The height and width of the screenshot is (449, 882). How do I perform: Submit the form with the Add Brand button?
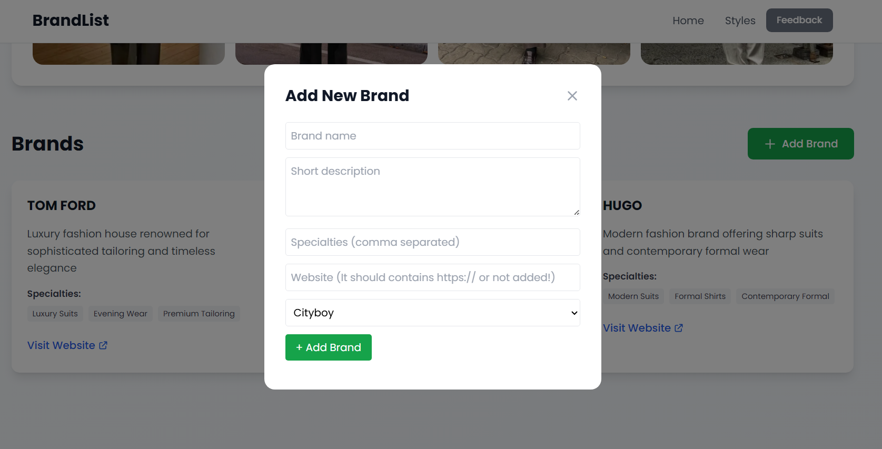coord(328,347)
